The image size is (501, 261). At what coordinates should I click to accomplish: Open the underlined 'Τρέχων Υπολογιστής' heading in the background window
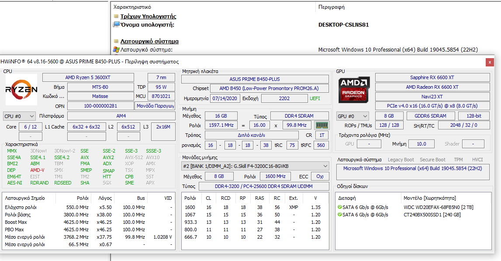point(148,16)
